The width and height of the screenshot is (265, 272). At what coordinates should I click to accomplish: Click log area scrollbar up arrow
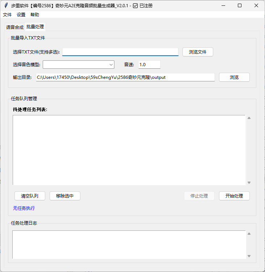tap(249, 234)
